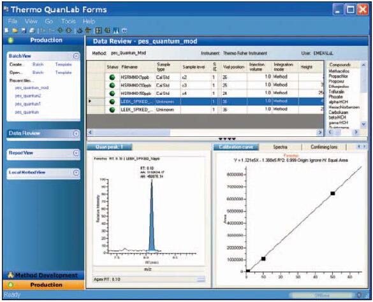The width and height of the screenshot is (373, 302).
Task: Switch to the Spectra tab
Action: pyautogui.click(x=280, y=147)
